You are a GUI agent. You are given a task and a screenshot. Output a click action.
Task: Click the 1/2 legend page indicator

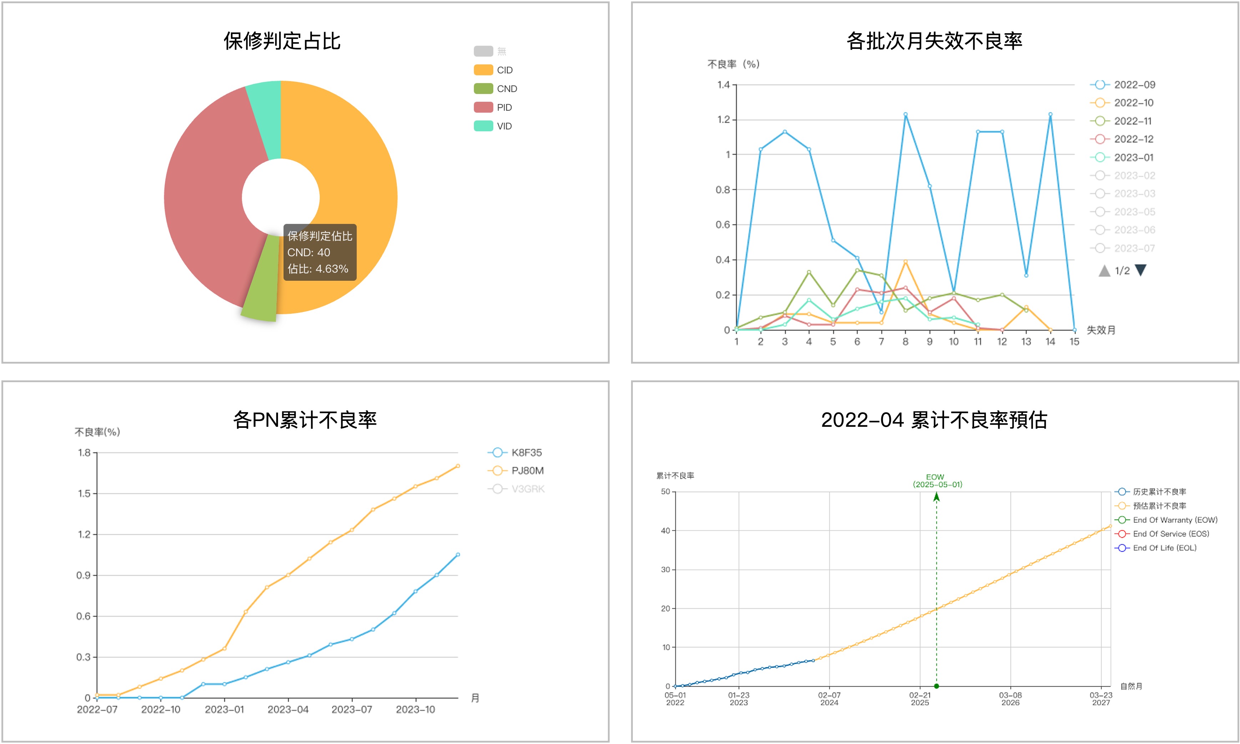(x=1122, y=271)
